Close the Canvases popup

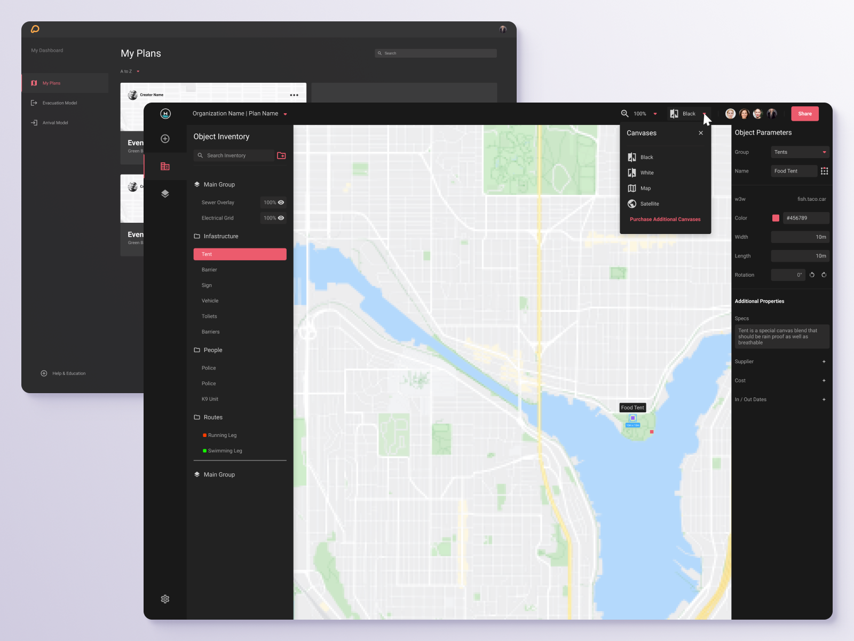pyautogui.click(x=701, y=133)
